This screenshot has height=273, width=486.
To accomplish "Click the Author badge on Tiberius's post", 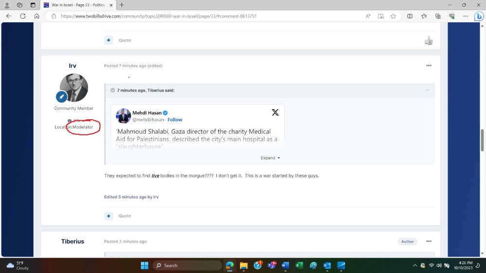I will [407, 241].
